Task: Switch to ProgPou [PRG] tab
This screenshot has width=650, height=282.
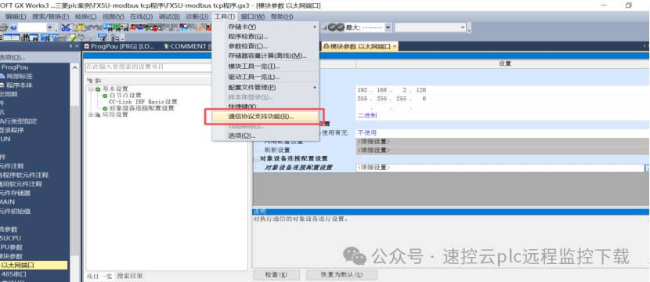Action: click(x=119, y=46)
